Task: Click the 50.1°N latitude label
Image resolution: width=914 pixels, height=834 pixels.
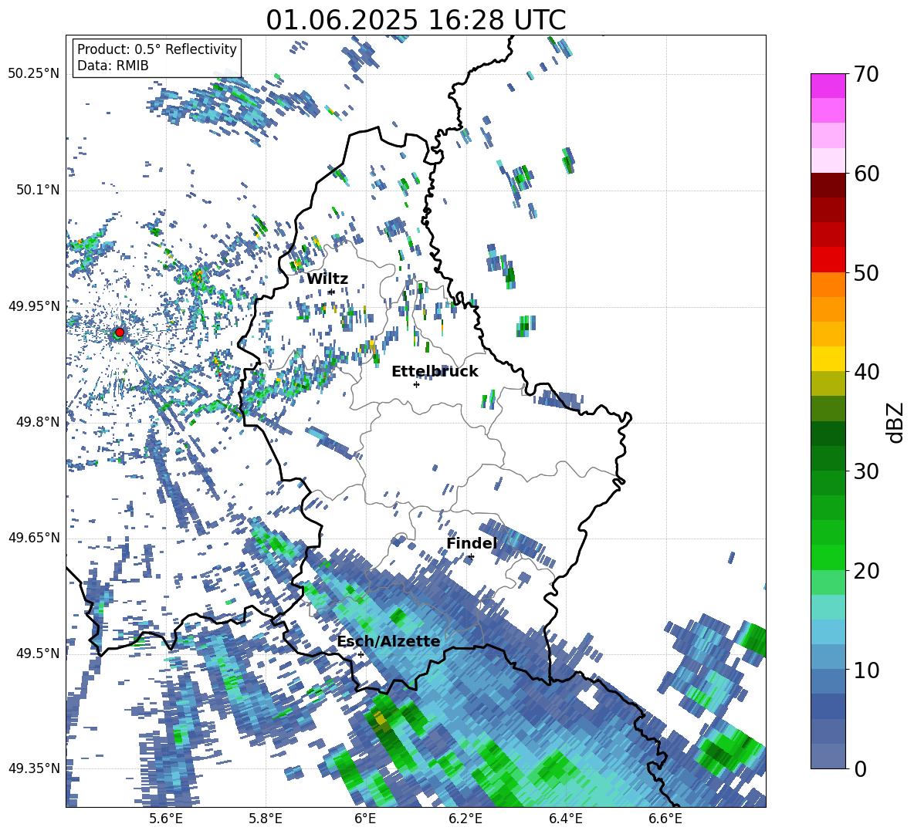Action: [37, 190]
